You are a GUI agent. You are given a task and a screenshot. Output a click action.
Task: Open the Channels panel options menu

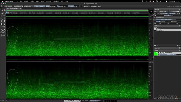point(180,48)
